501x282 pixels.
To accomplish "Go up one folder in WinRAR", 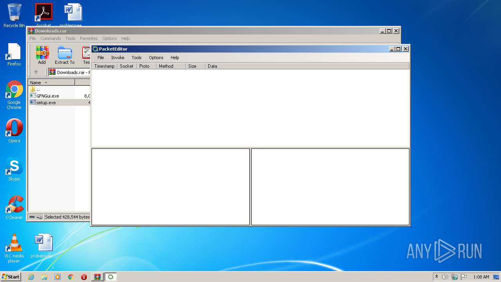I will point(36,72).
